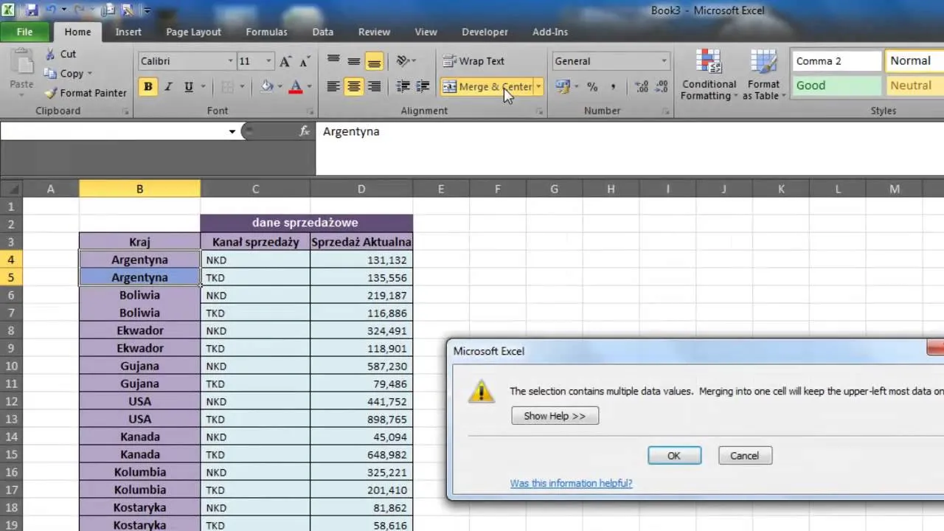Image resolution: width=944 pixels, height=531 pixels.
Task: Apply accounting number format
Action: point(563,86)
